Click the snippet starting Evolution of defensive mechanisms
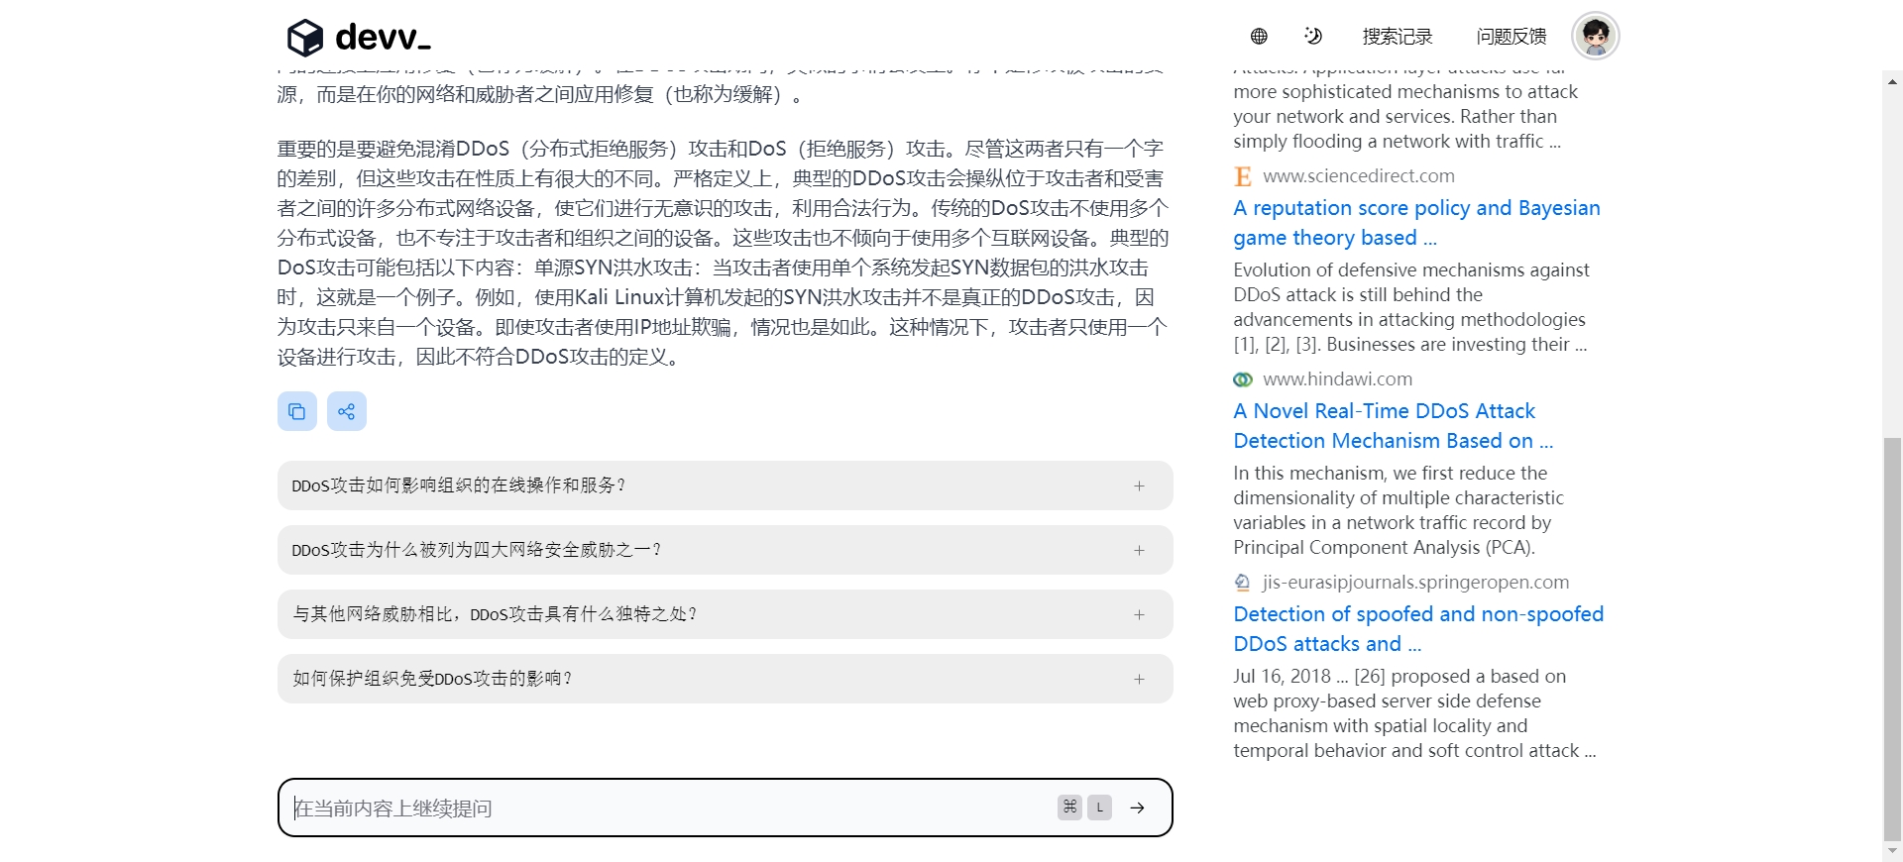 tap(1411, 307)
